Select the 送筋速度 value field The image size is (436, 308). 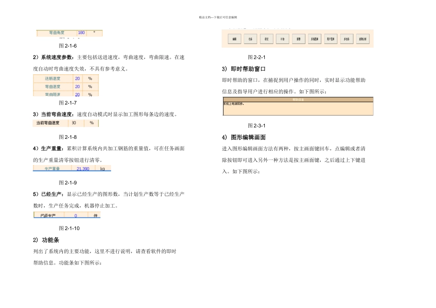[77, 78]
